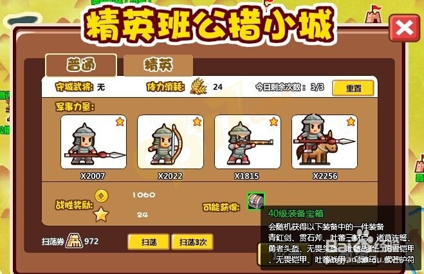
Task: Click the star on the cavalry card
Action: click(x=351, y=122)
